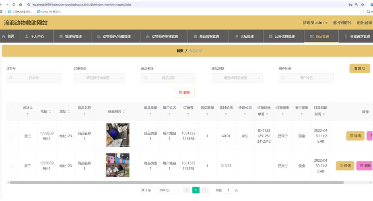Click the person icon beside 个人中心
373x201 pixels.
27,36
